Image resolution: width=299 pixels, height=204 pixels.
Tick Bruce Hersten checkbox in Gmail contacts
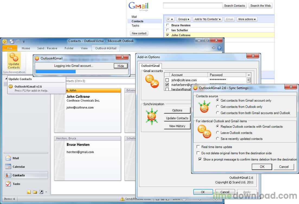(x=168, y=25)
